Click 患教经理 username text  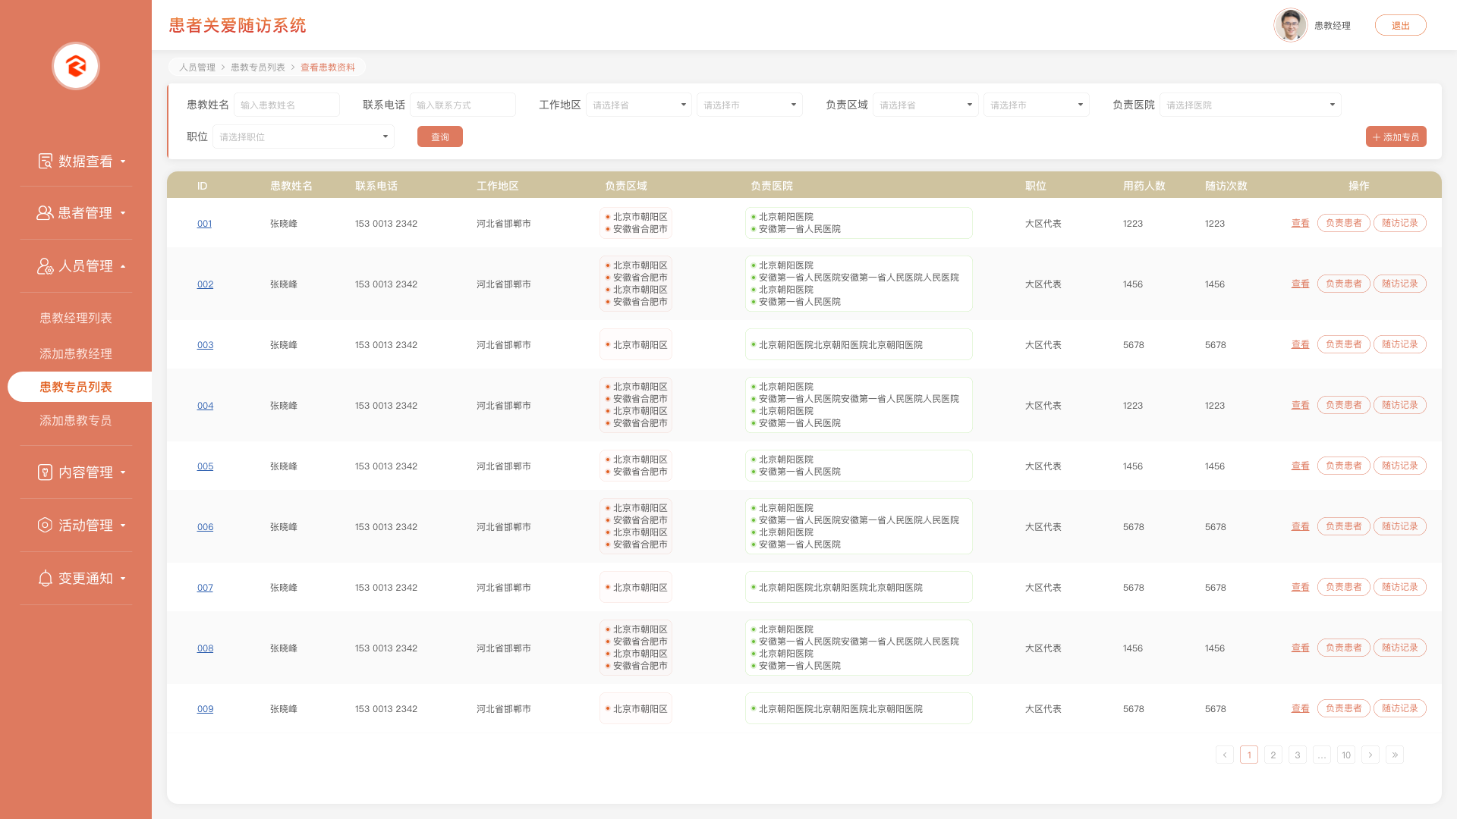pos(1333,26)
